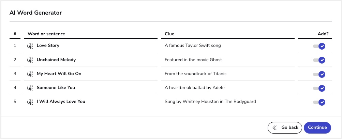Click the Clue column header
The width and height of the screenshot is (342, 139).
(169, 34)
